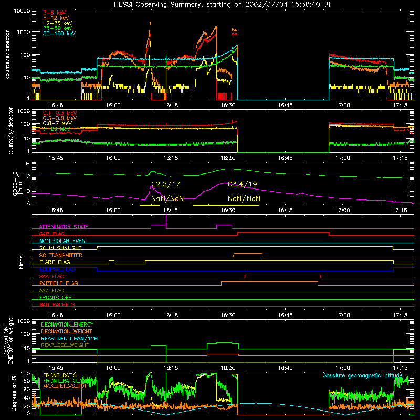Screen dimensions: 420x420
Task: Click the C2.2/17 flare annotation
Action: [166, 184]
